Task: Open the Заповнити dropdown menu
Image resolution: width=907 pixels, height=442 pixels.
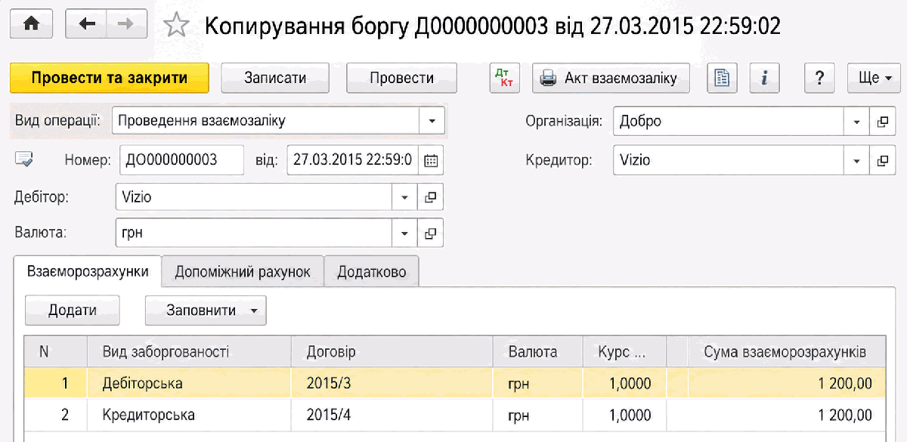Action: 206,311
